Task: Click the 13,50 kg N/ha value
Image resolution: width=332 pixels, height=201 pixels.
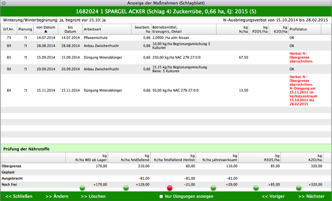Action: point(243,91)
